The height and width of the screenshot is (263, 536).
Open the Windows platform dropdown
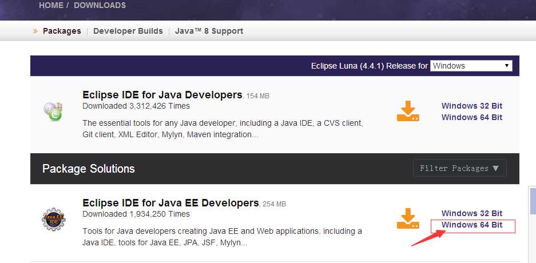coord(471,66)
